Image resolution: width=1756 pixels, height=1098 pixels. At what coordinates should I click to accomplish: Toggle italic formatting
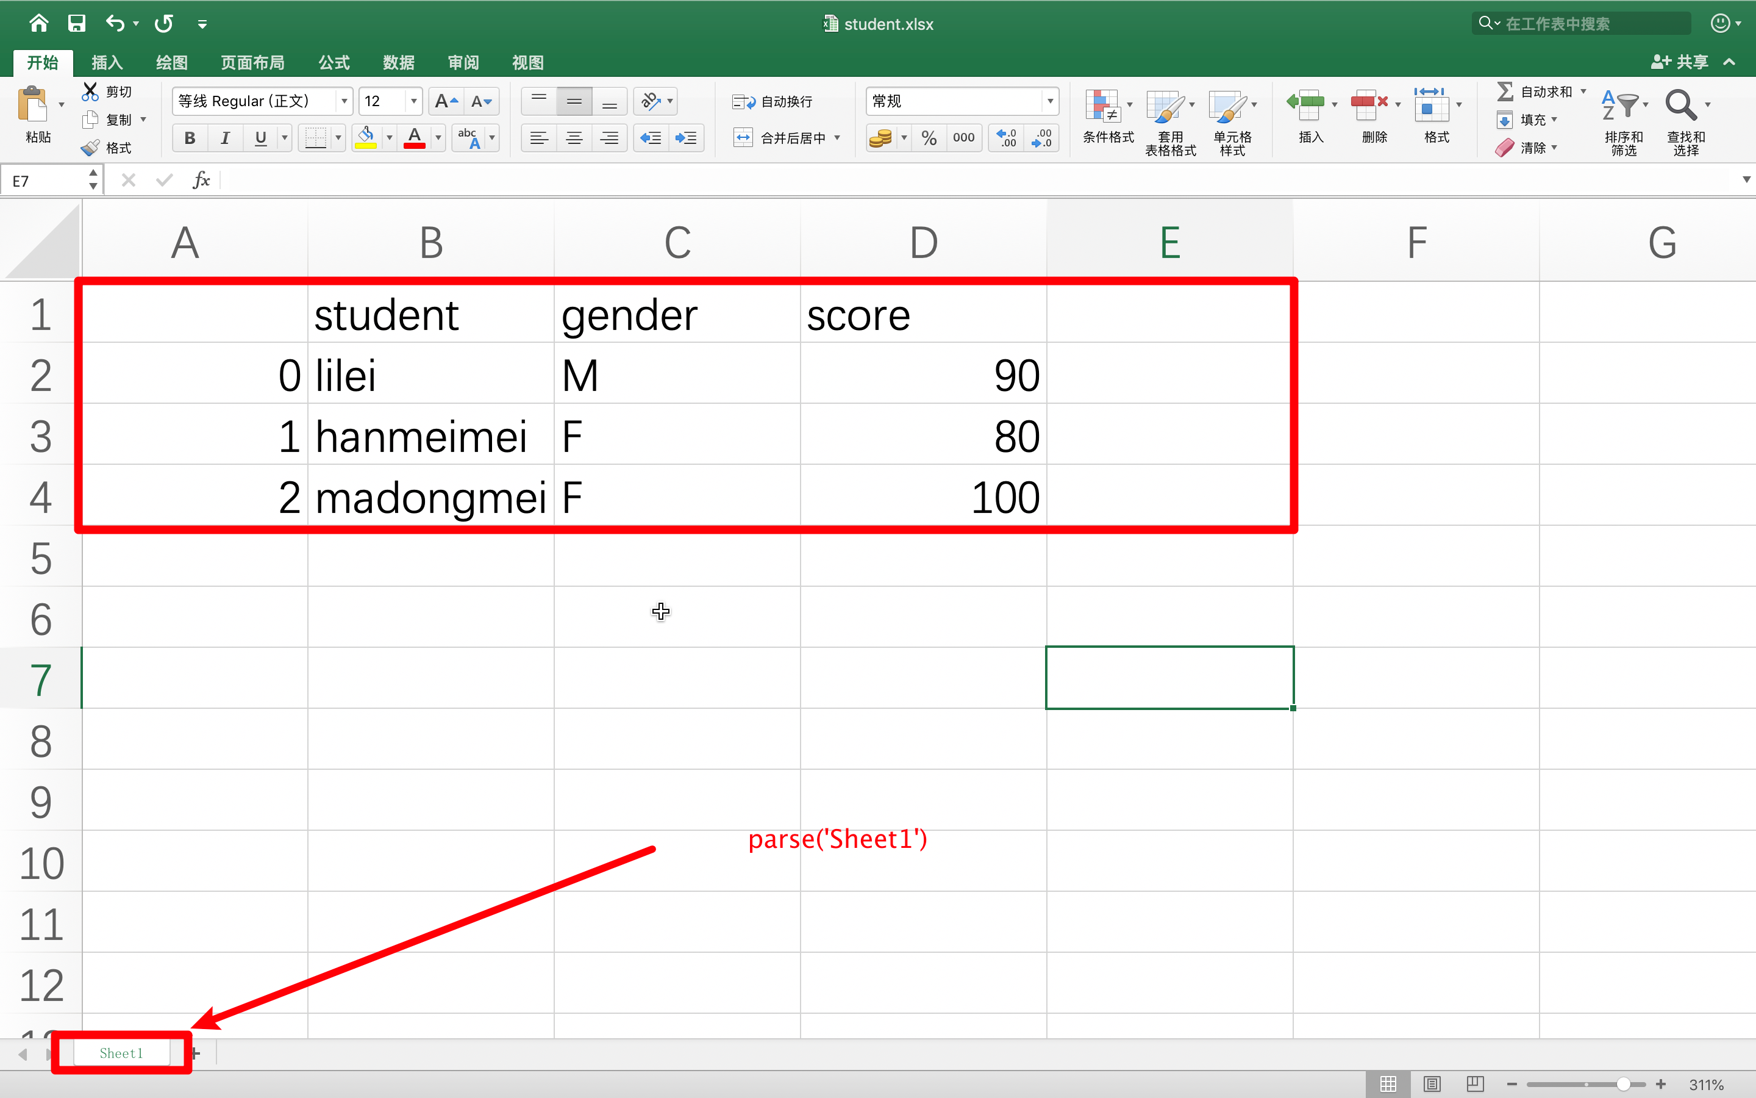tap(225, 138)
